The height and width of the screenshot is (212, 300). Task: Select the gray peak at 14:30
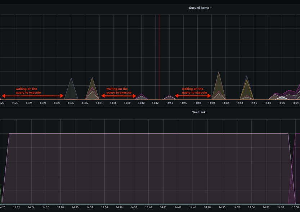pyautogui.click(x=71, y=88)
